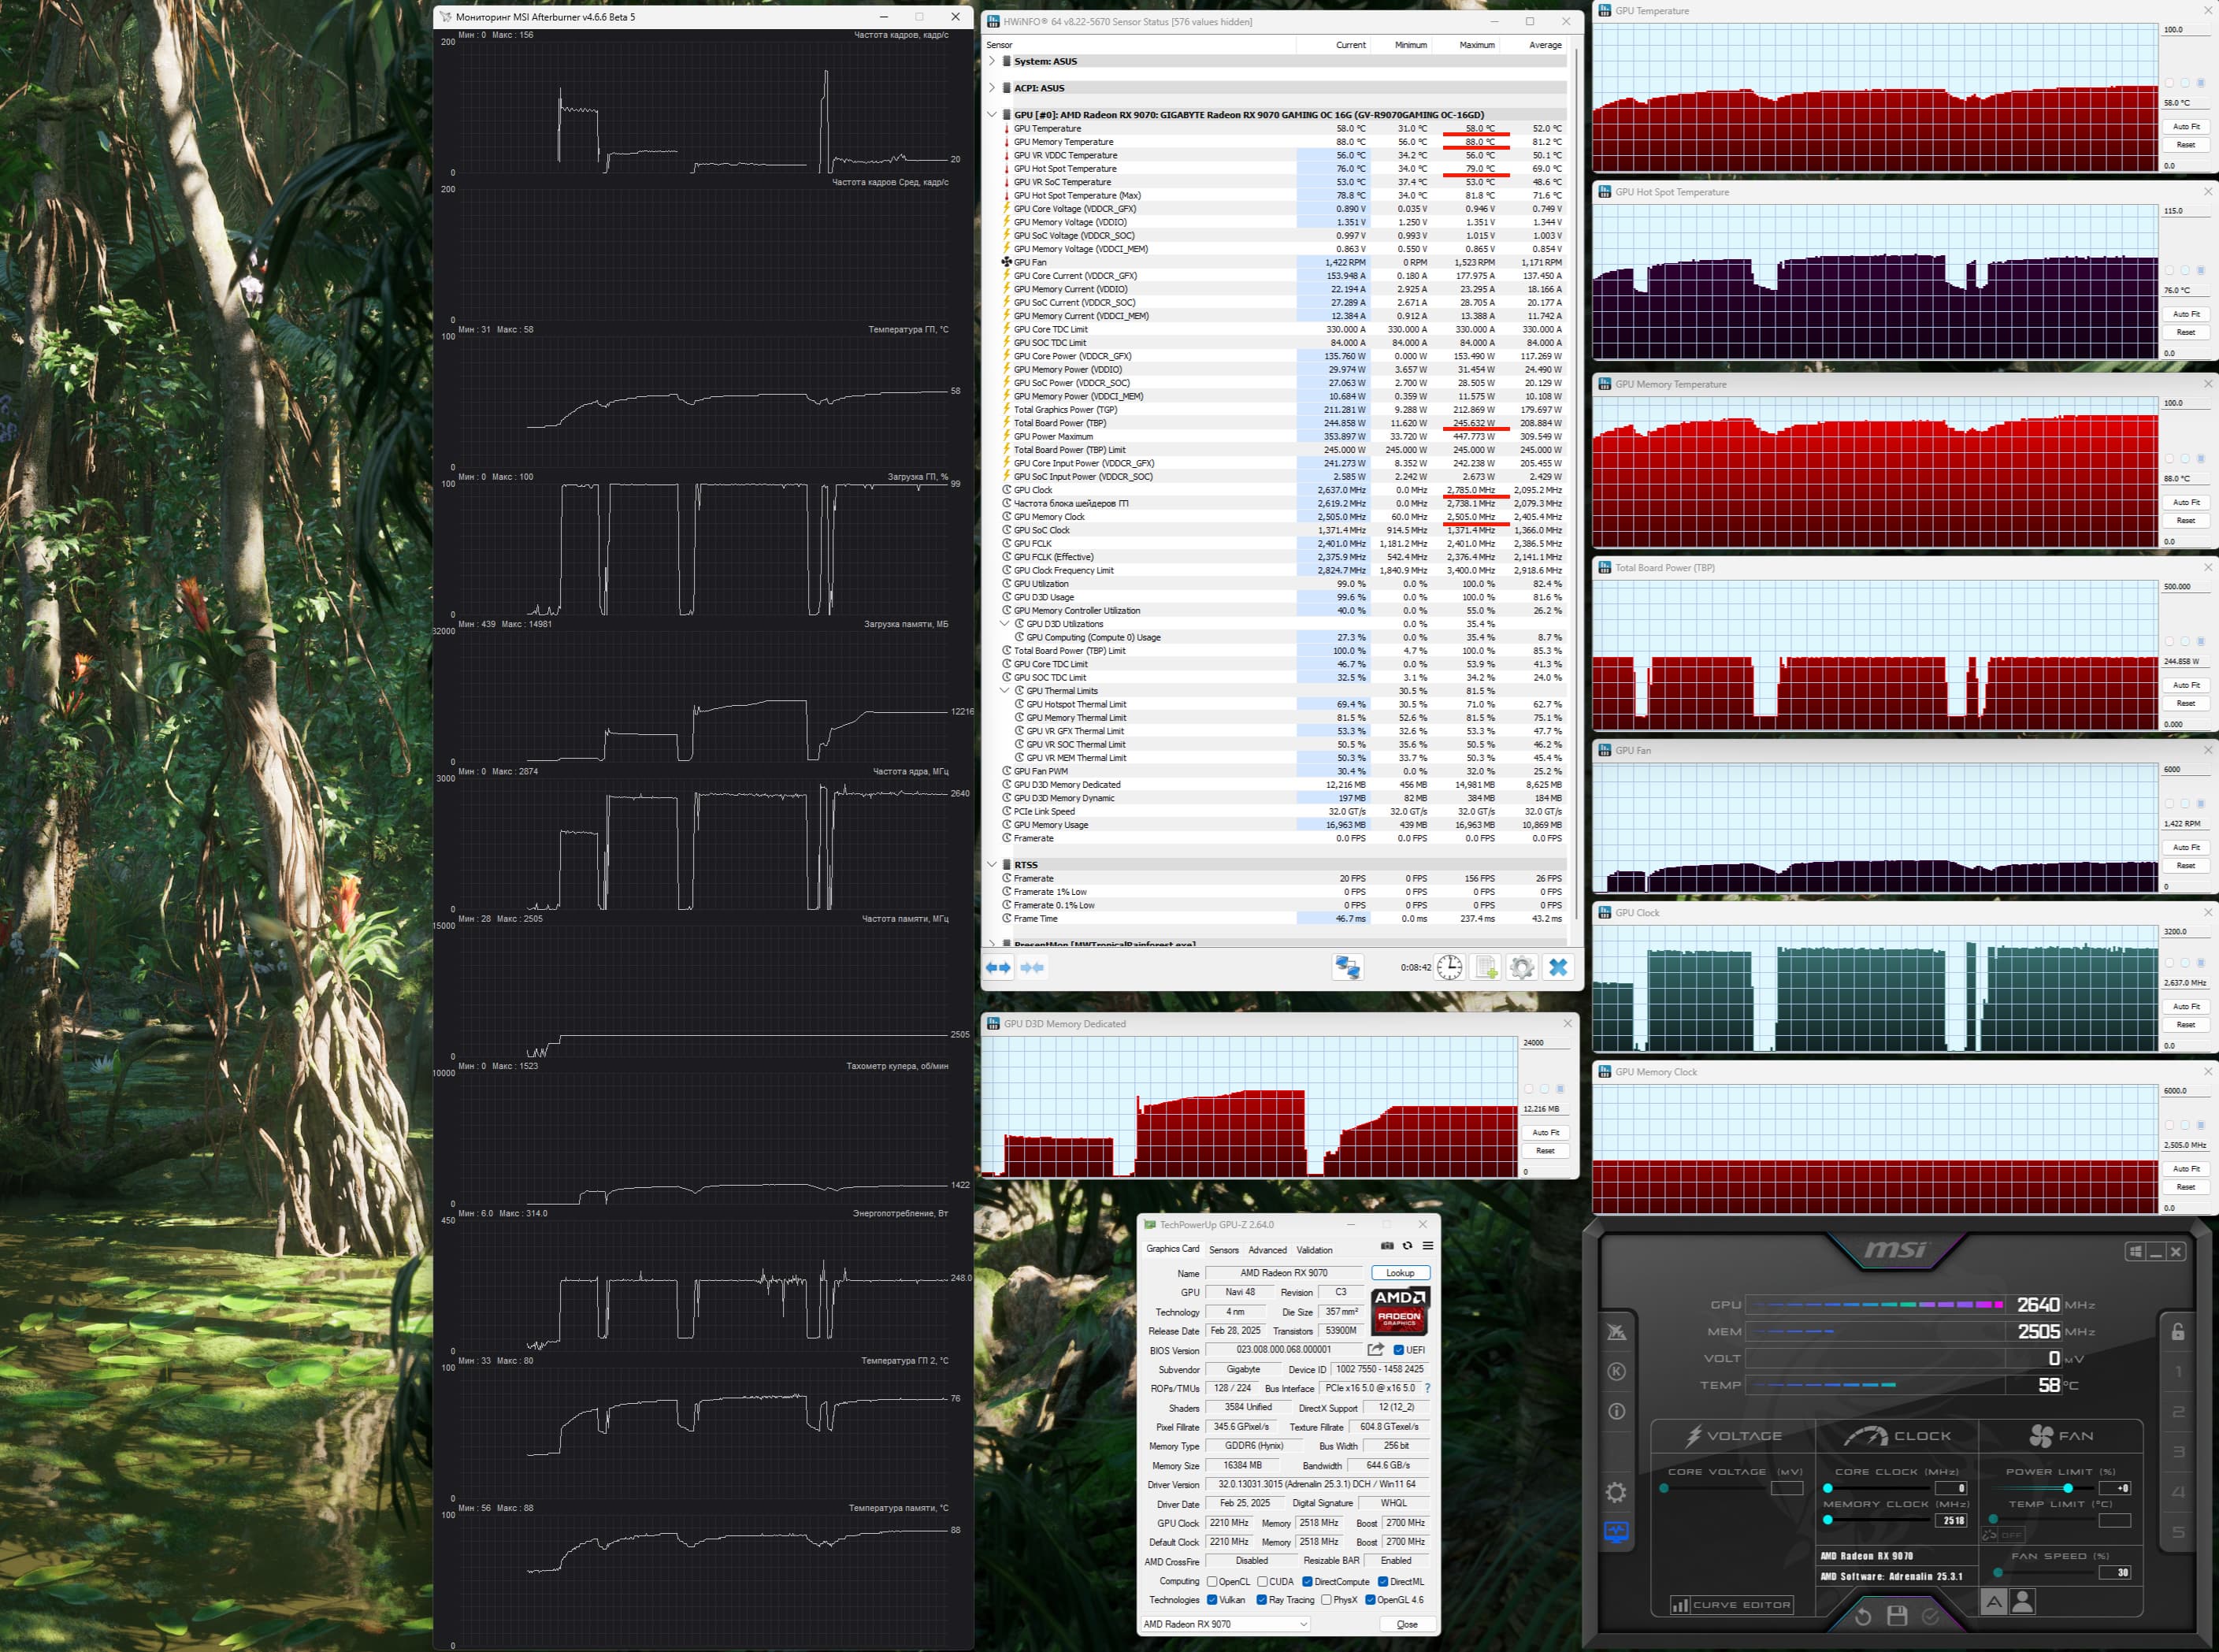Take GPU-Z screenshot with camera icon

tap(1387, 1245)
